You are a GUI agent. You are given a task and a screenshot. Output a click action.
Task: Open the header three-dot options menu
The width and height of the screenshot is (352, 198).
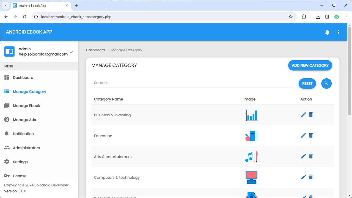(338, 32)
